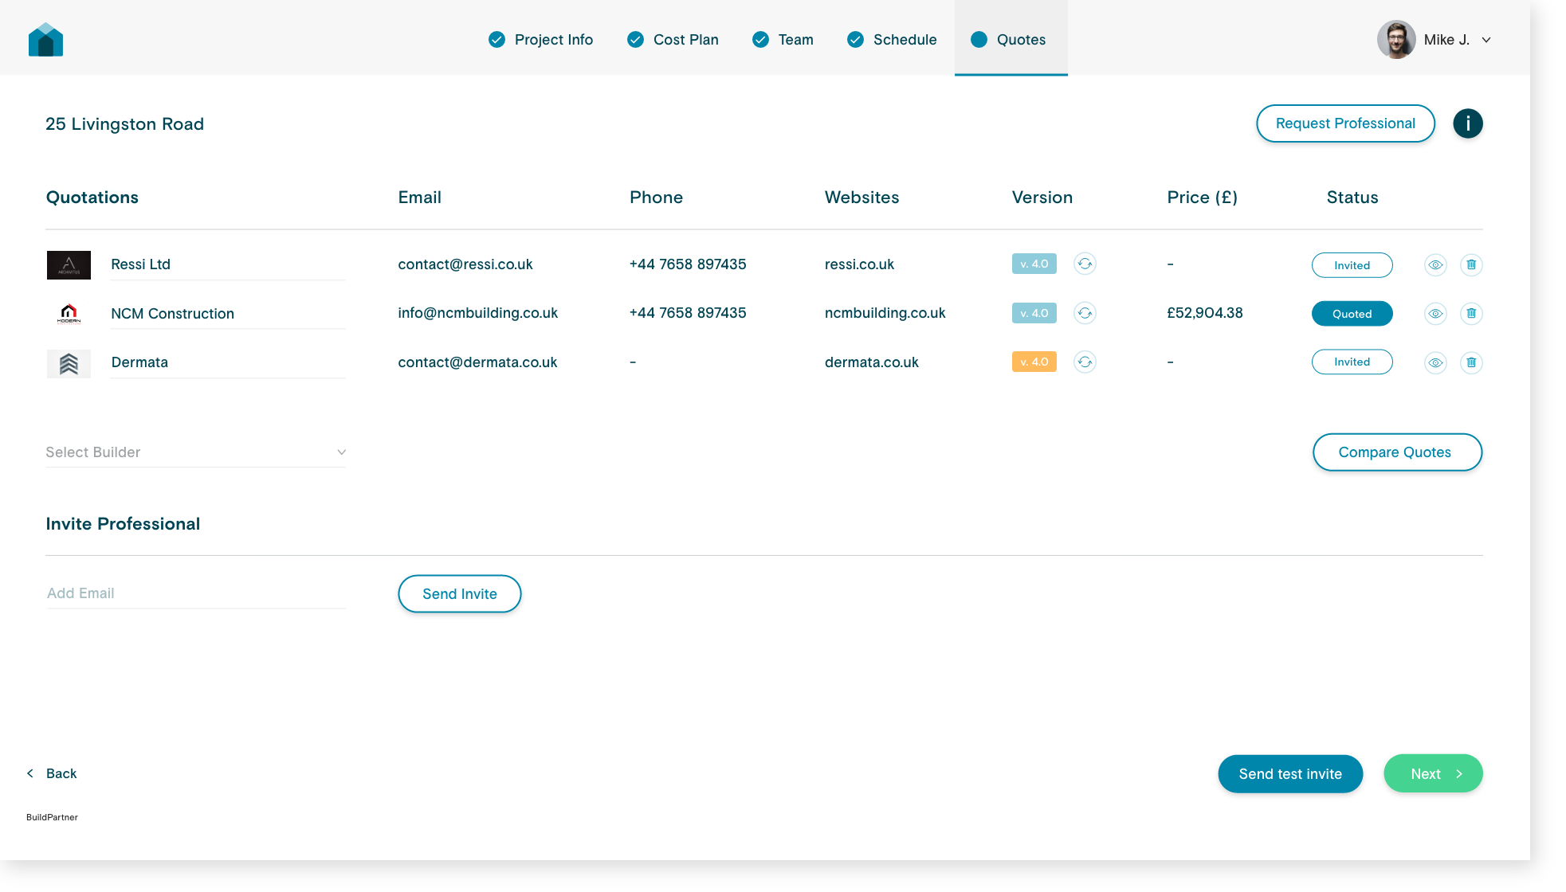Open the Select Builder dropdown
Image resolution: width=1566 pixels, height=892 pixels.
[195, 452]
